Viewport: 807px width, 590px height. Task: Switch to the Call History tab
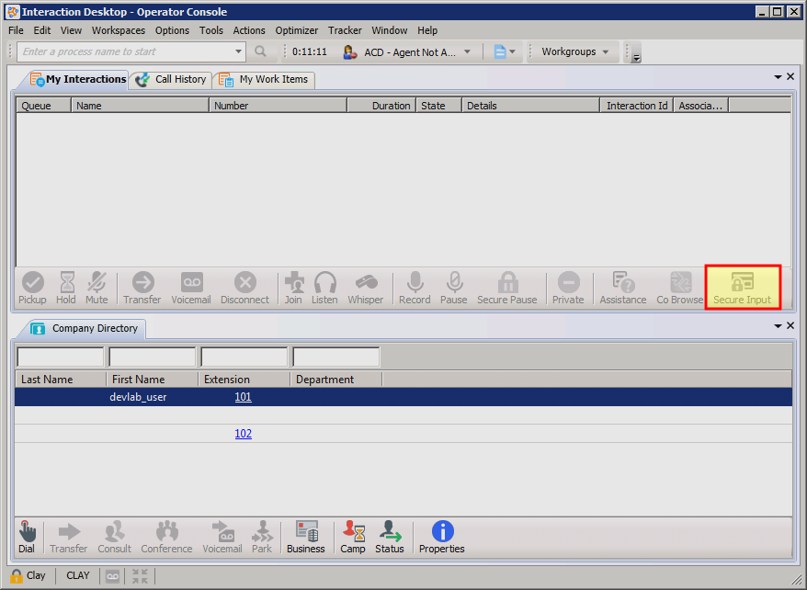tap(172, 80)
